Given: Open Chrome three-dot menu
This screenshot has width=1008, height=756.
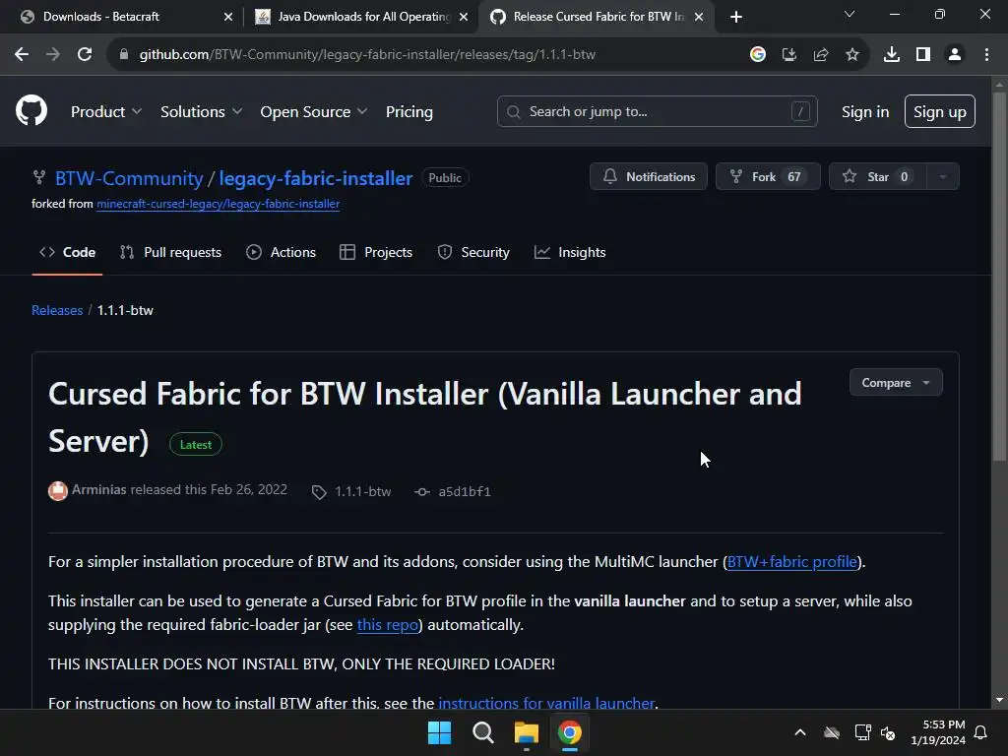Looking at the screenshot, I should pos(986,55).
